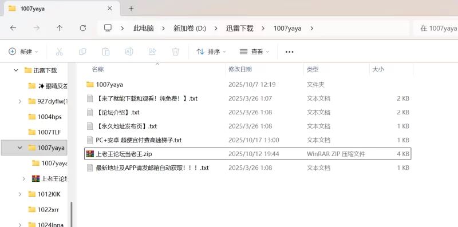Viewport: 458px width, 227px height.
Task: Click the Share icon in toolbar
Action: pyautogui.click(x=152, y=51)
